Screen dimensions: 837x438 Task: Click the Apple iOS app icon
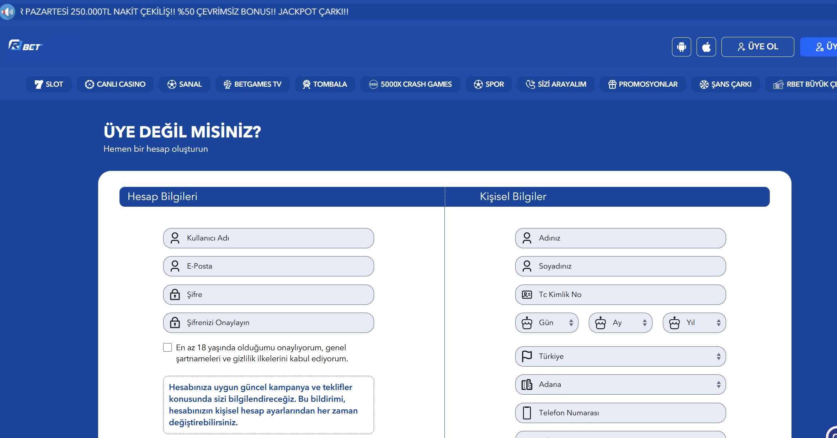pos(706,47)
